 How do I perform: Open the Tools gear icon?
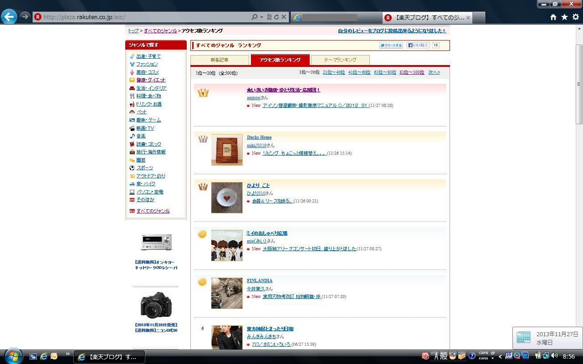pos(575,17)
